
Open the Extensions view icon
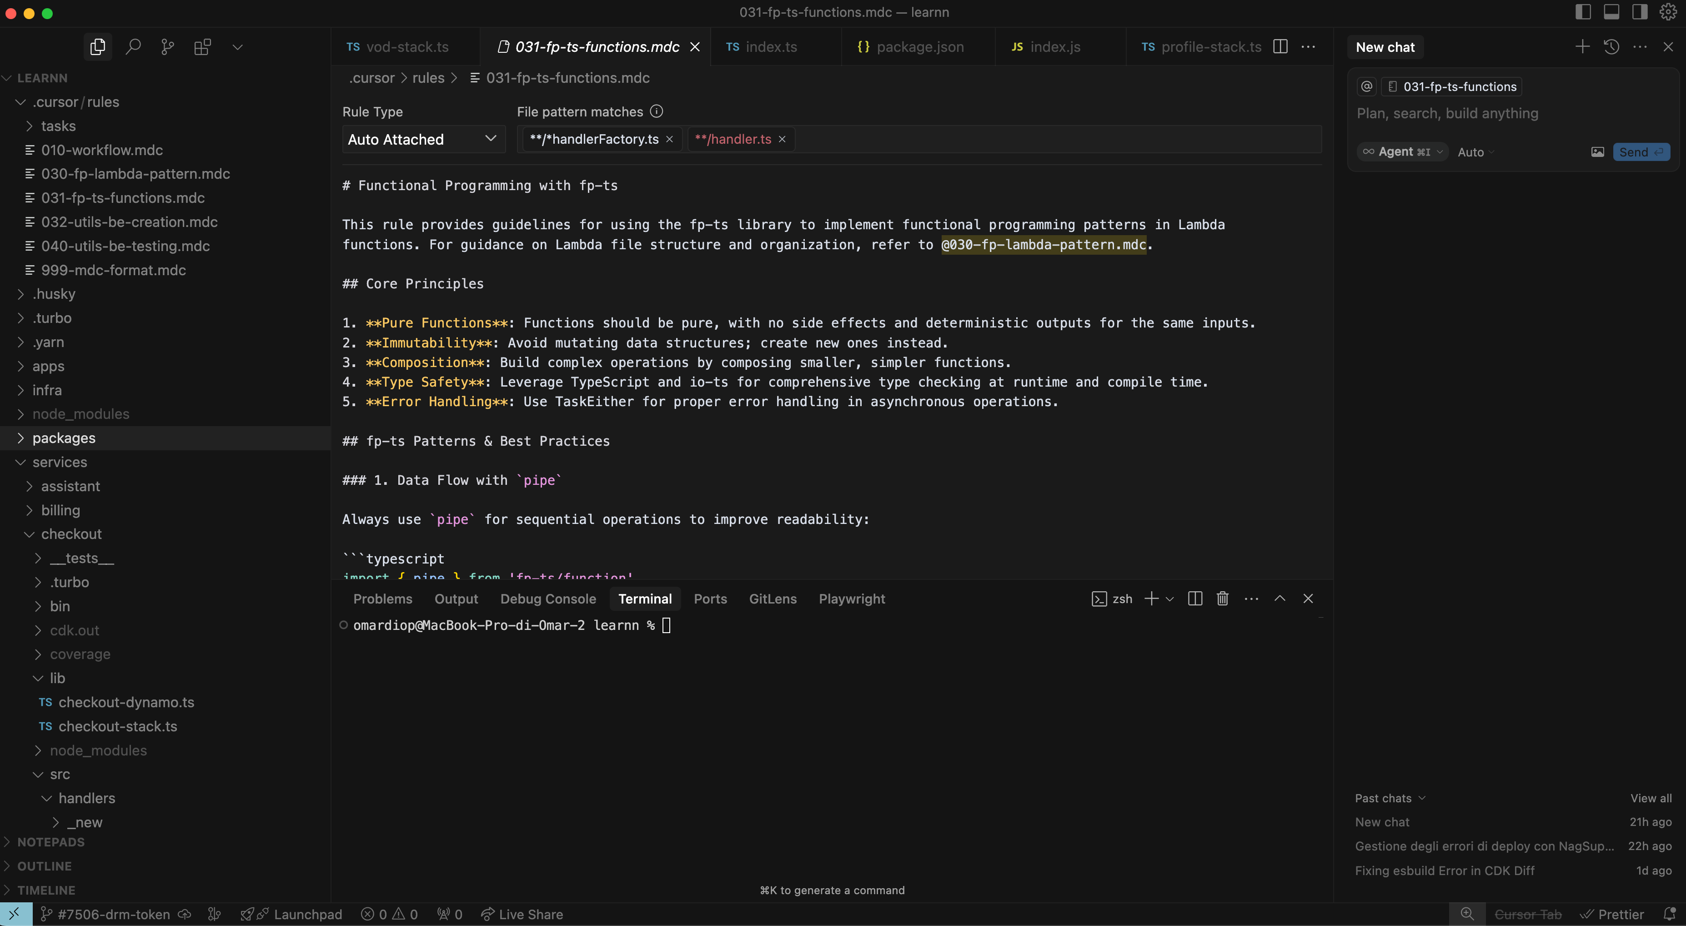pos(202,46)
